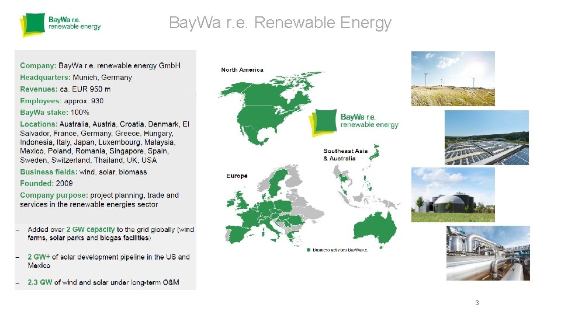This screenshot has height=315, width=561.
Task: Select the 2 GW+ solar pipeline bullet
Action: coord(109,261)
